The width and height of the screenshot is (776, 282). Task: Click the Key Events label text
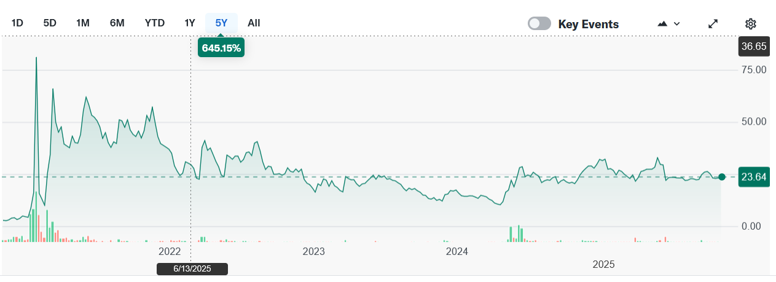588,24
